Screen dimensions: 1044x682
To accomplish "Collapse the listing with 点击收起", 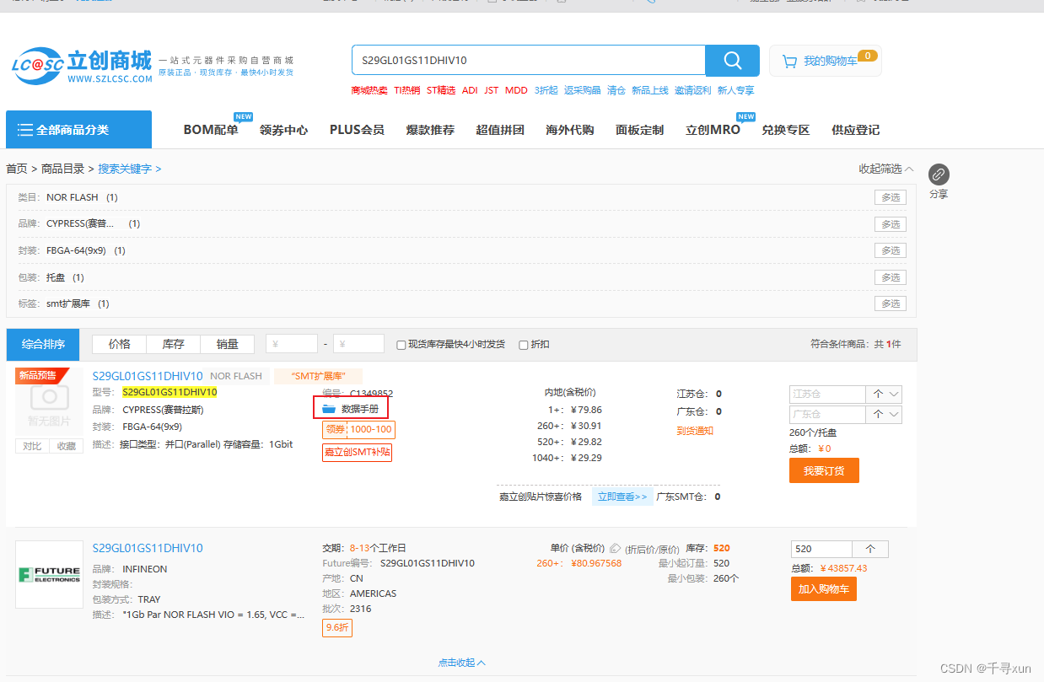I will click(x=461, y=663).
